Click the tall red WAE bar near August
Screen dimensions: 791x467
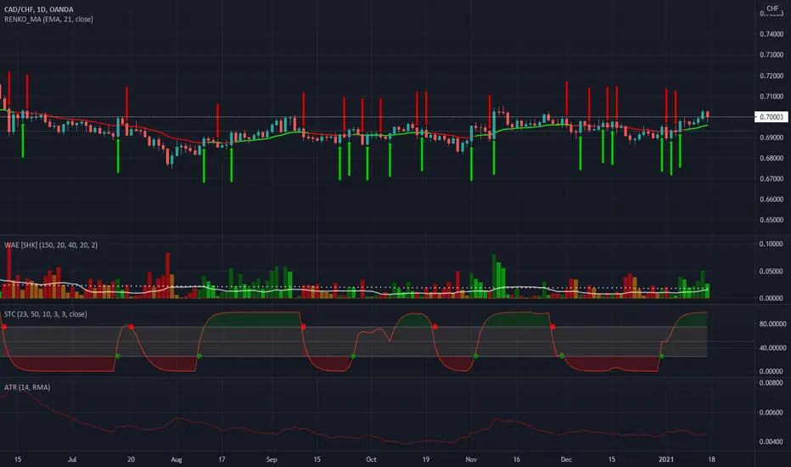[167, 276]
